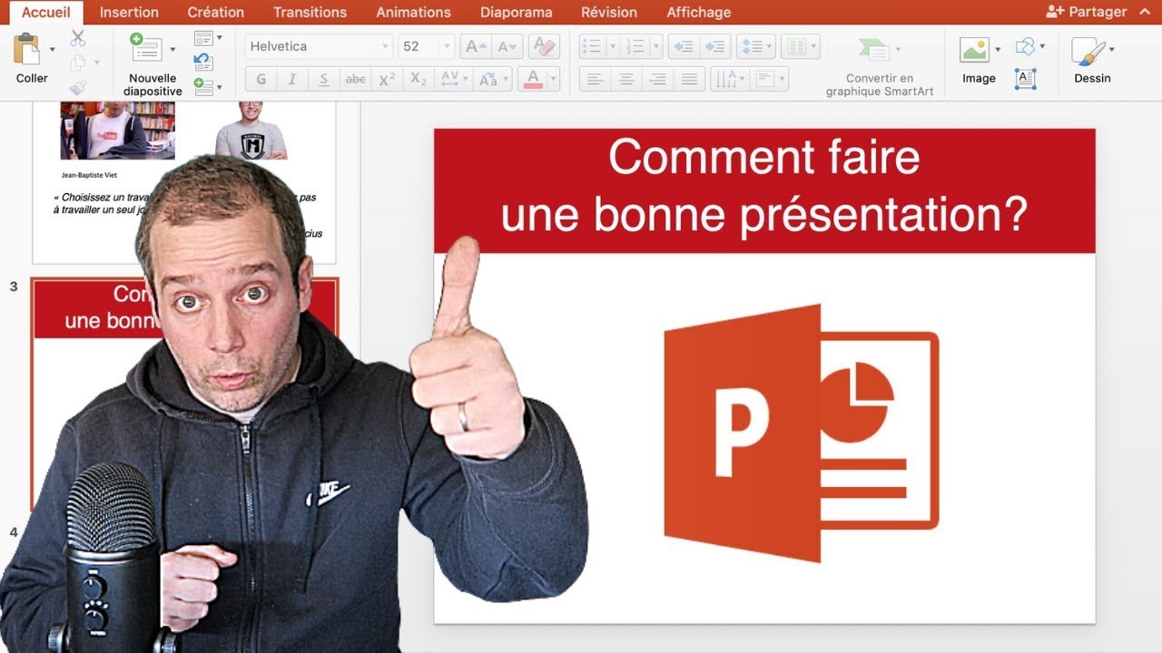
Task: Insert a picture with the Image icon
Action: point(974,49)
